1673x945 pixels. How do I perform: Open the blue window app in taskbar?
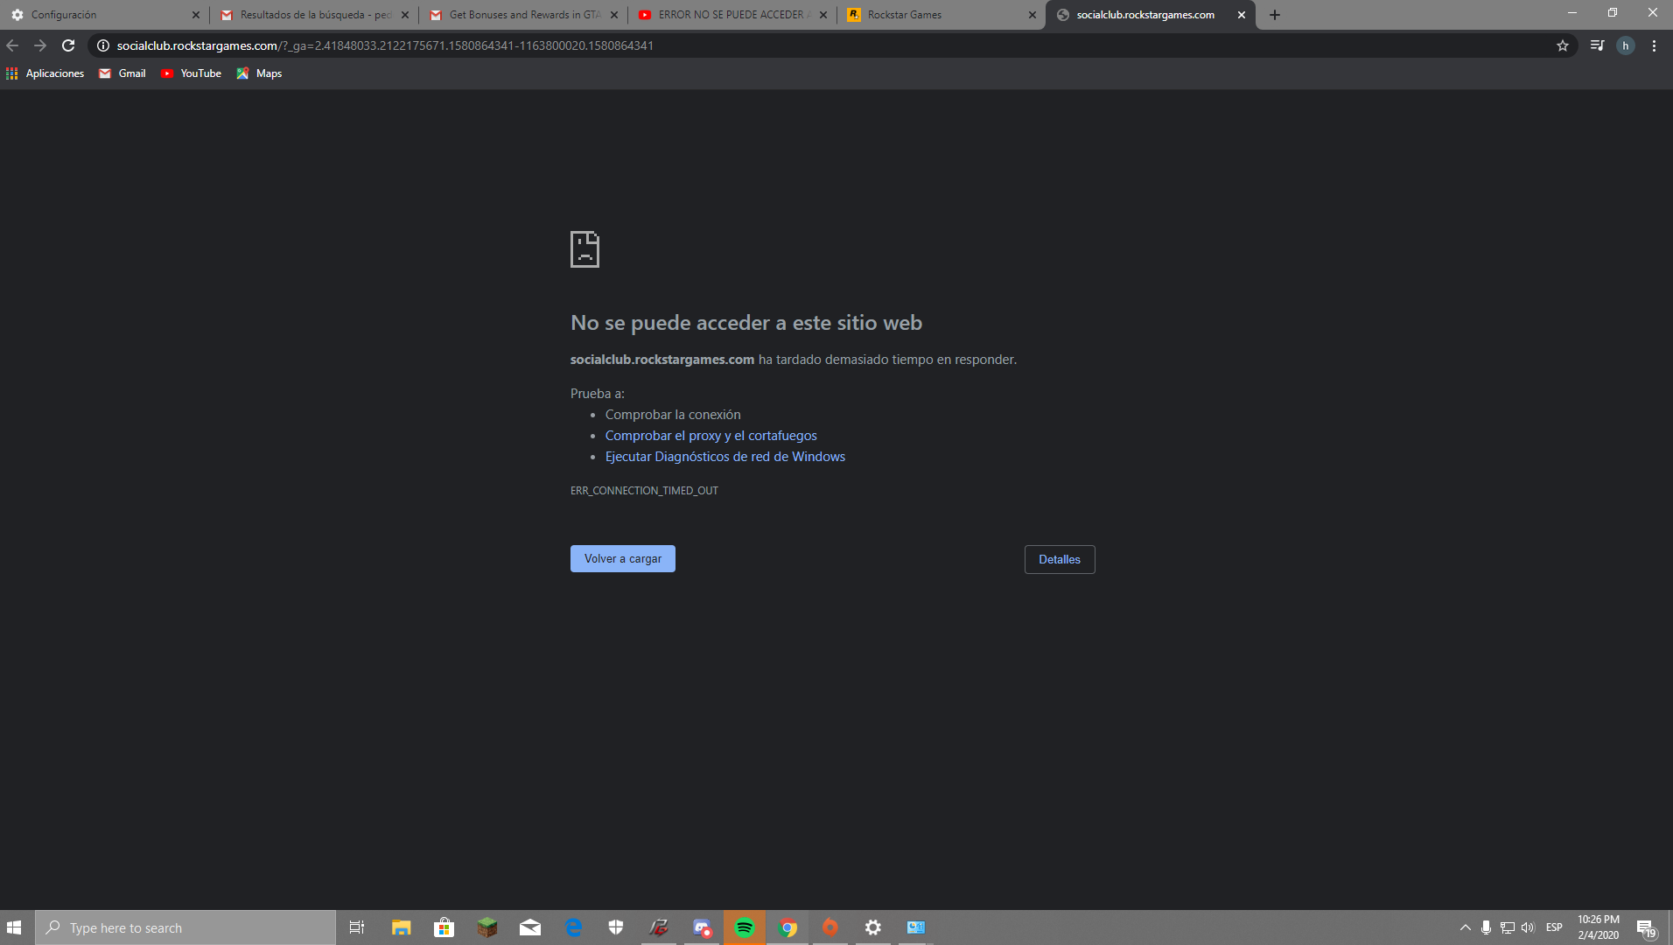pos(916,927)
